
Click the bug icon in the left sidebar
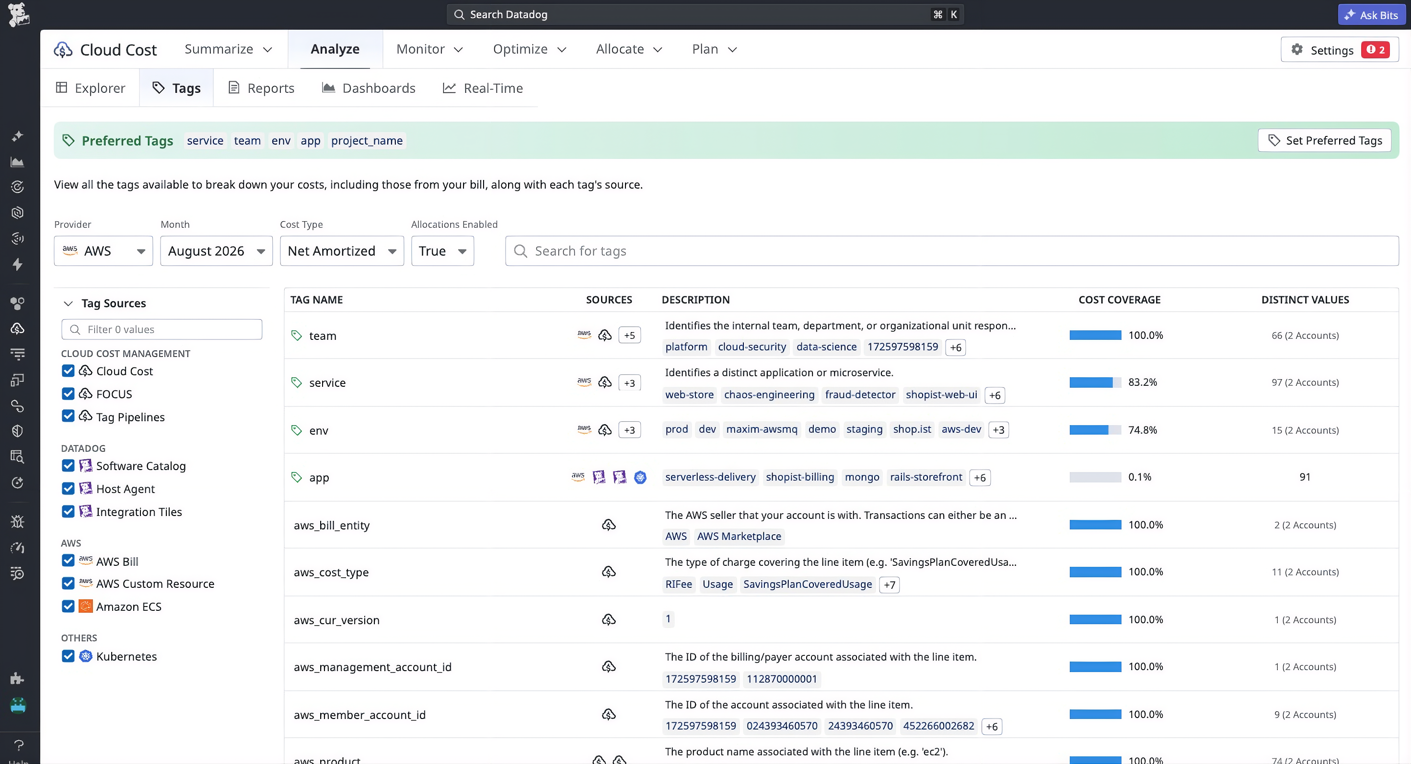point(18,522)
